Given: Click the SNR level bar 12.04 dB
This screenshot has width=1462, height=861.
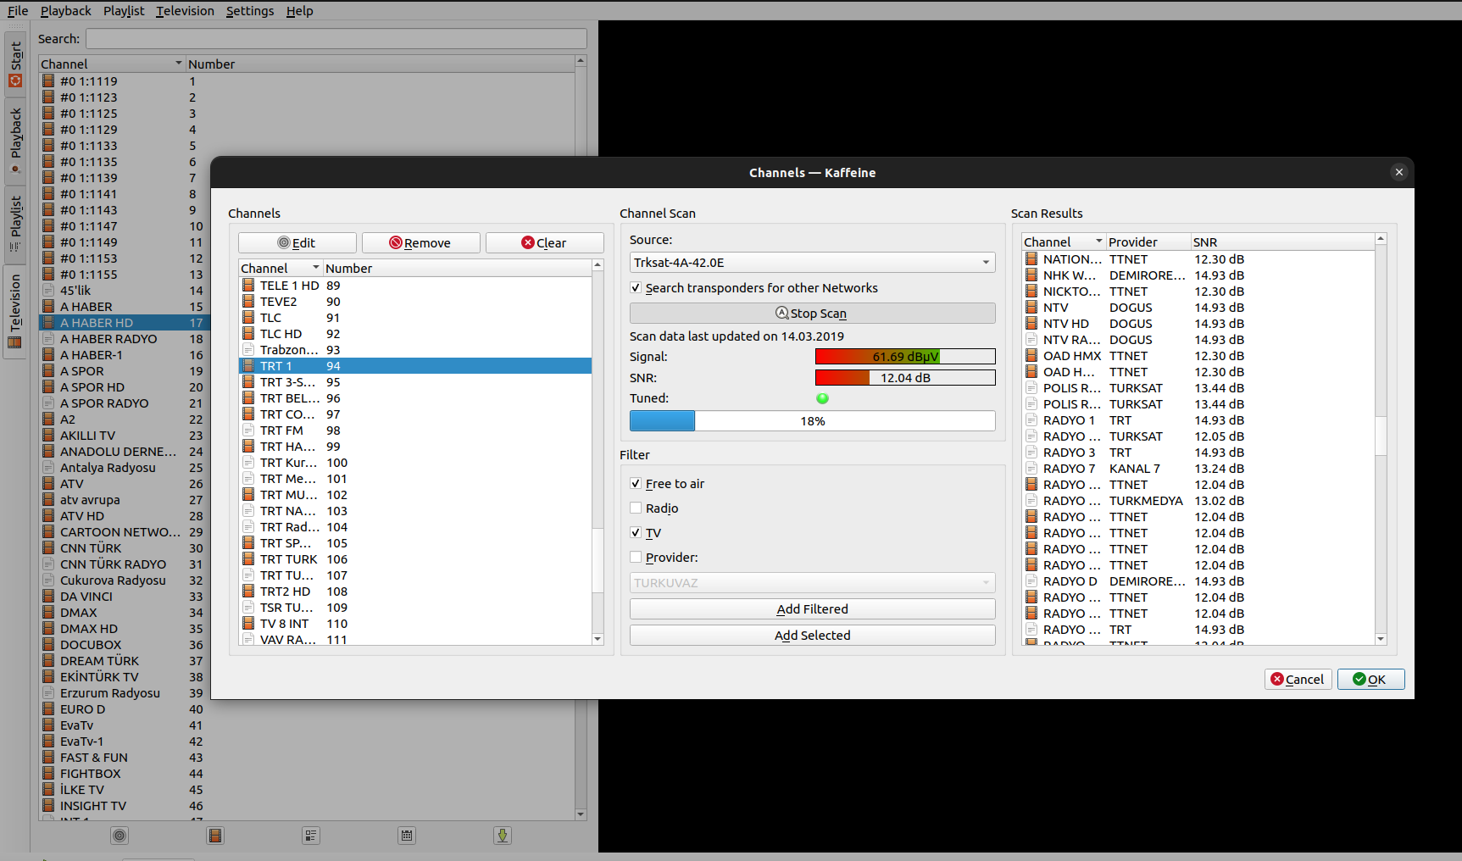Looking at the screenshot, I should [x=905, y=378].
